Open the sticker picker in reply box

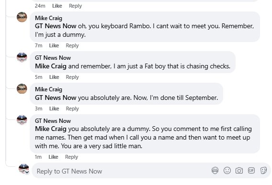(263, 171)
